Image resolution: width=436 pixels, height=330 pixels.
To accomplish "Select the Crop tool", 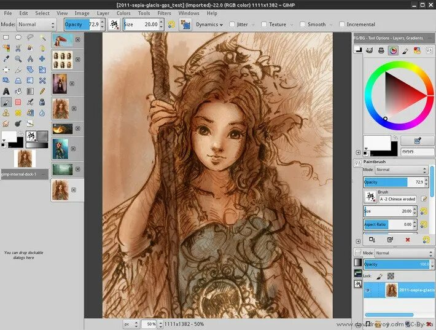I will pyautogui.click(x=18, y=69).
